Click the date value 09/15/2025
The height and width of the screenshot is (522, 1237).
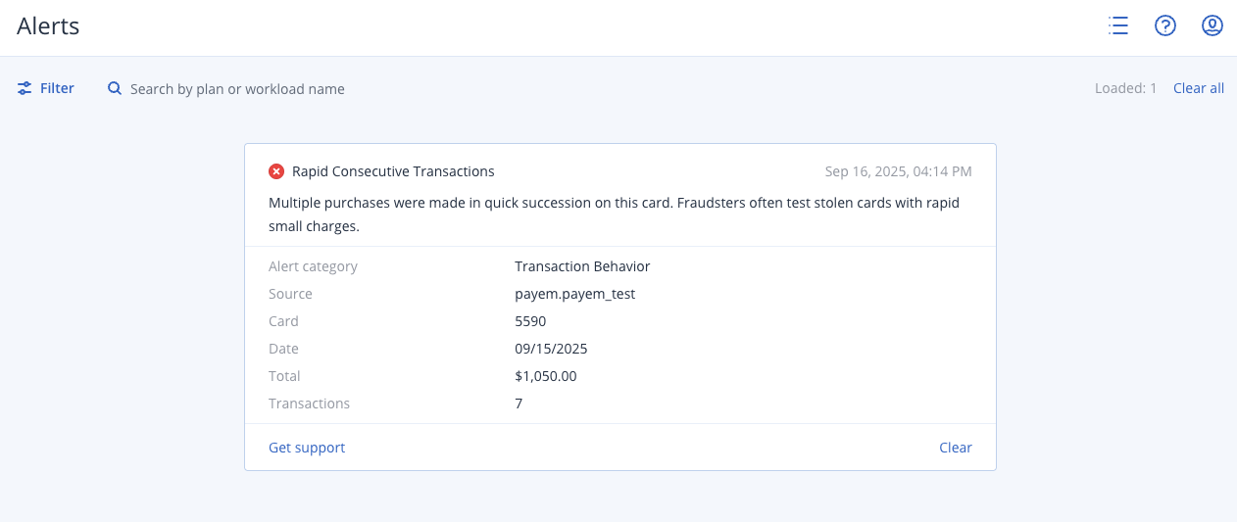tap(551, 349)
